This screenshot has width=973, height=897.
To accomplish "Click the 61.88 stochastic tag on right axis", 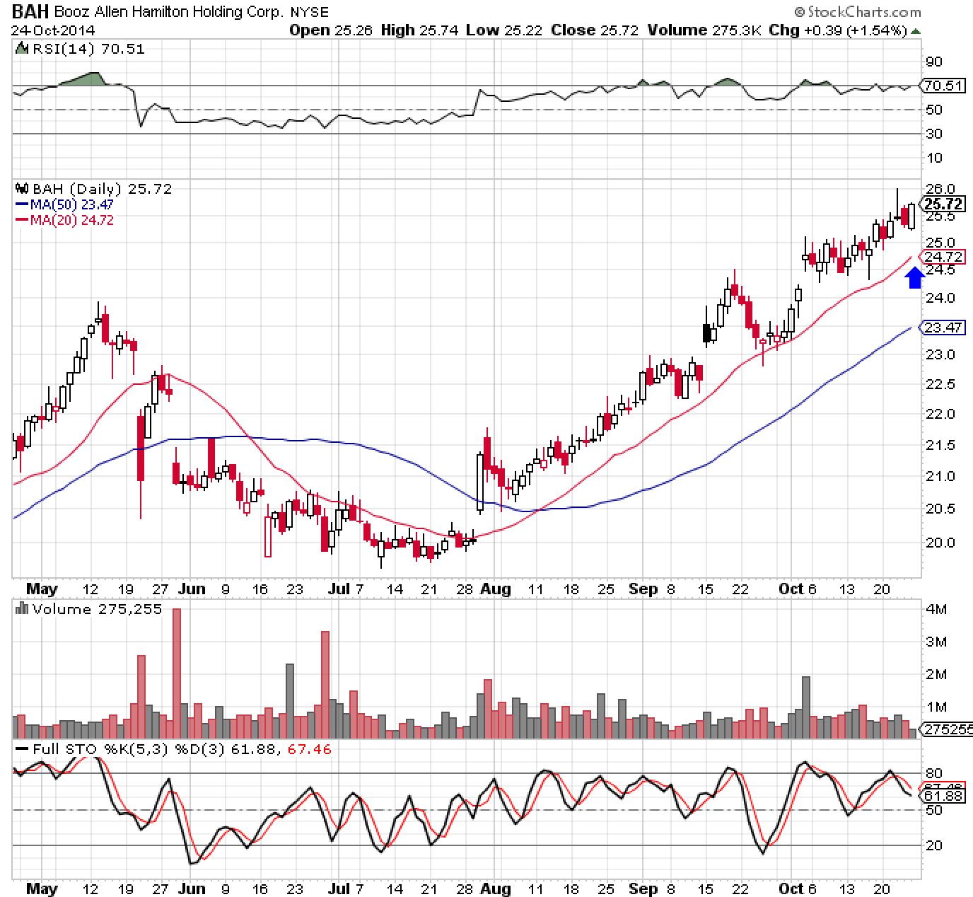I will coord(943,795).
